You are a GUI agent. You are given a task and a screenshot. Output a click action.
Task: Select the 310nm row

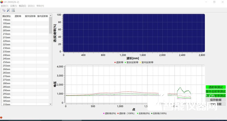[25, 104]
